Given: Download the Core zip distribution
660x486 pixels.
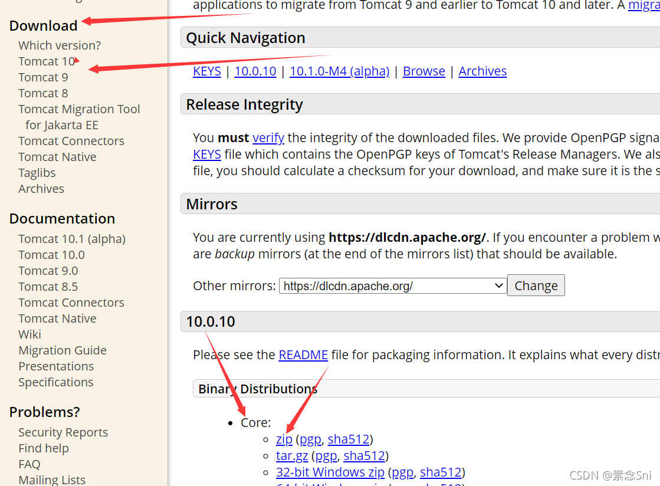Looking at the screenshot, I should [284, 439].
